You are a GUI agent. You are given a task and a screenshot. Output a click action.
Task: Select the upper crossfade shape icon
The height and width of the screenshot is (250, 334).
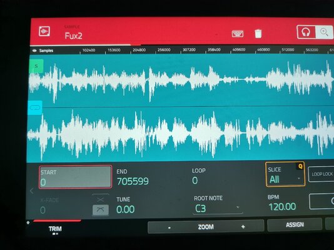[100, 199]
